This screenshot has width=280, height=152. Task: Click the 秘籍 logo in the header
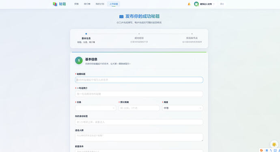60,4
